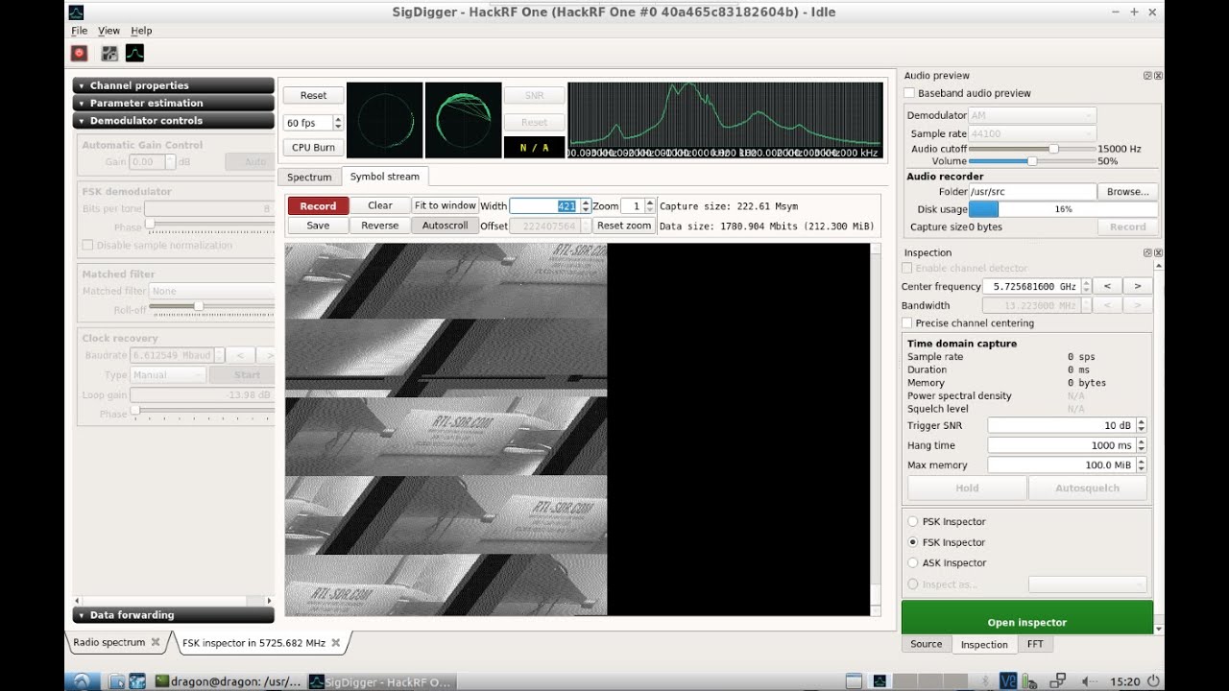Click the Audio cutoff slider handle

tap(1053, 149)
